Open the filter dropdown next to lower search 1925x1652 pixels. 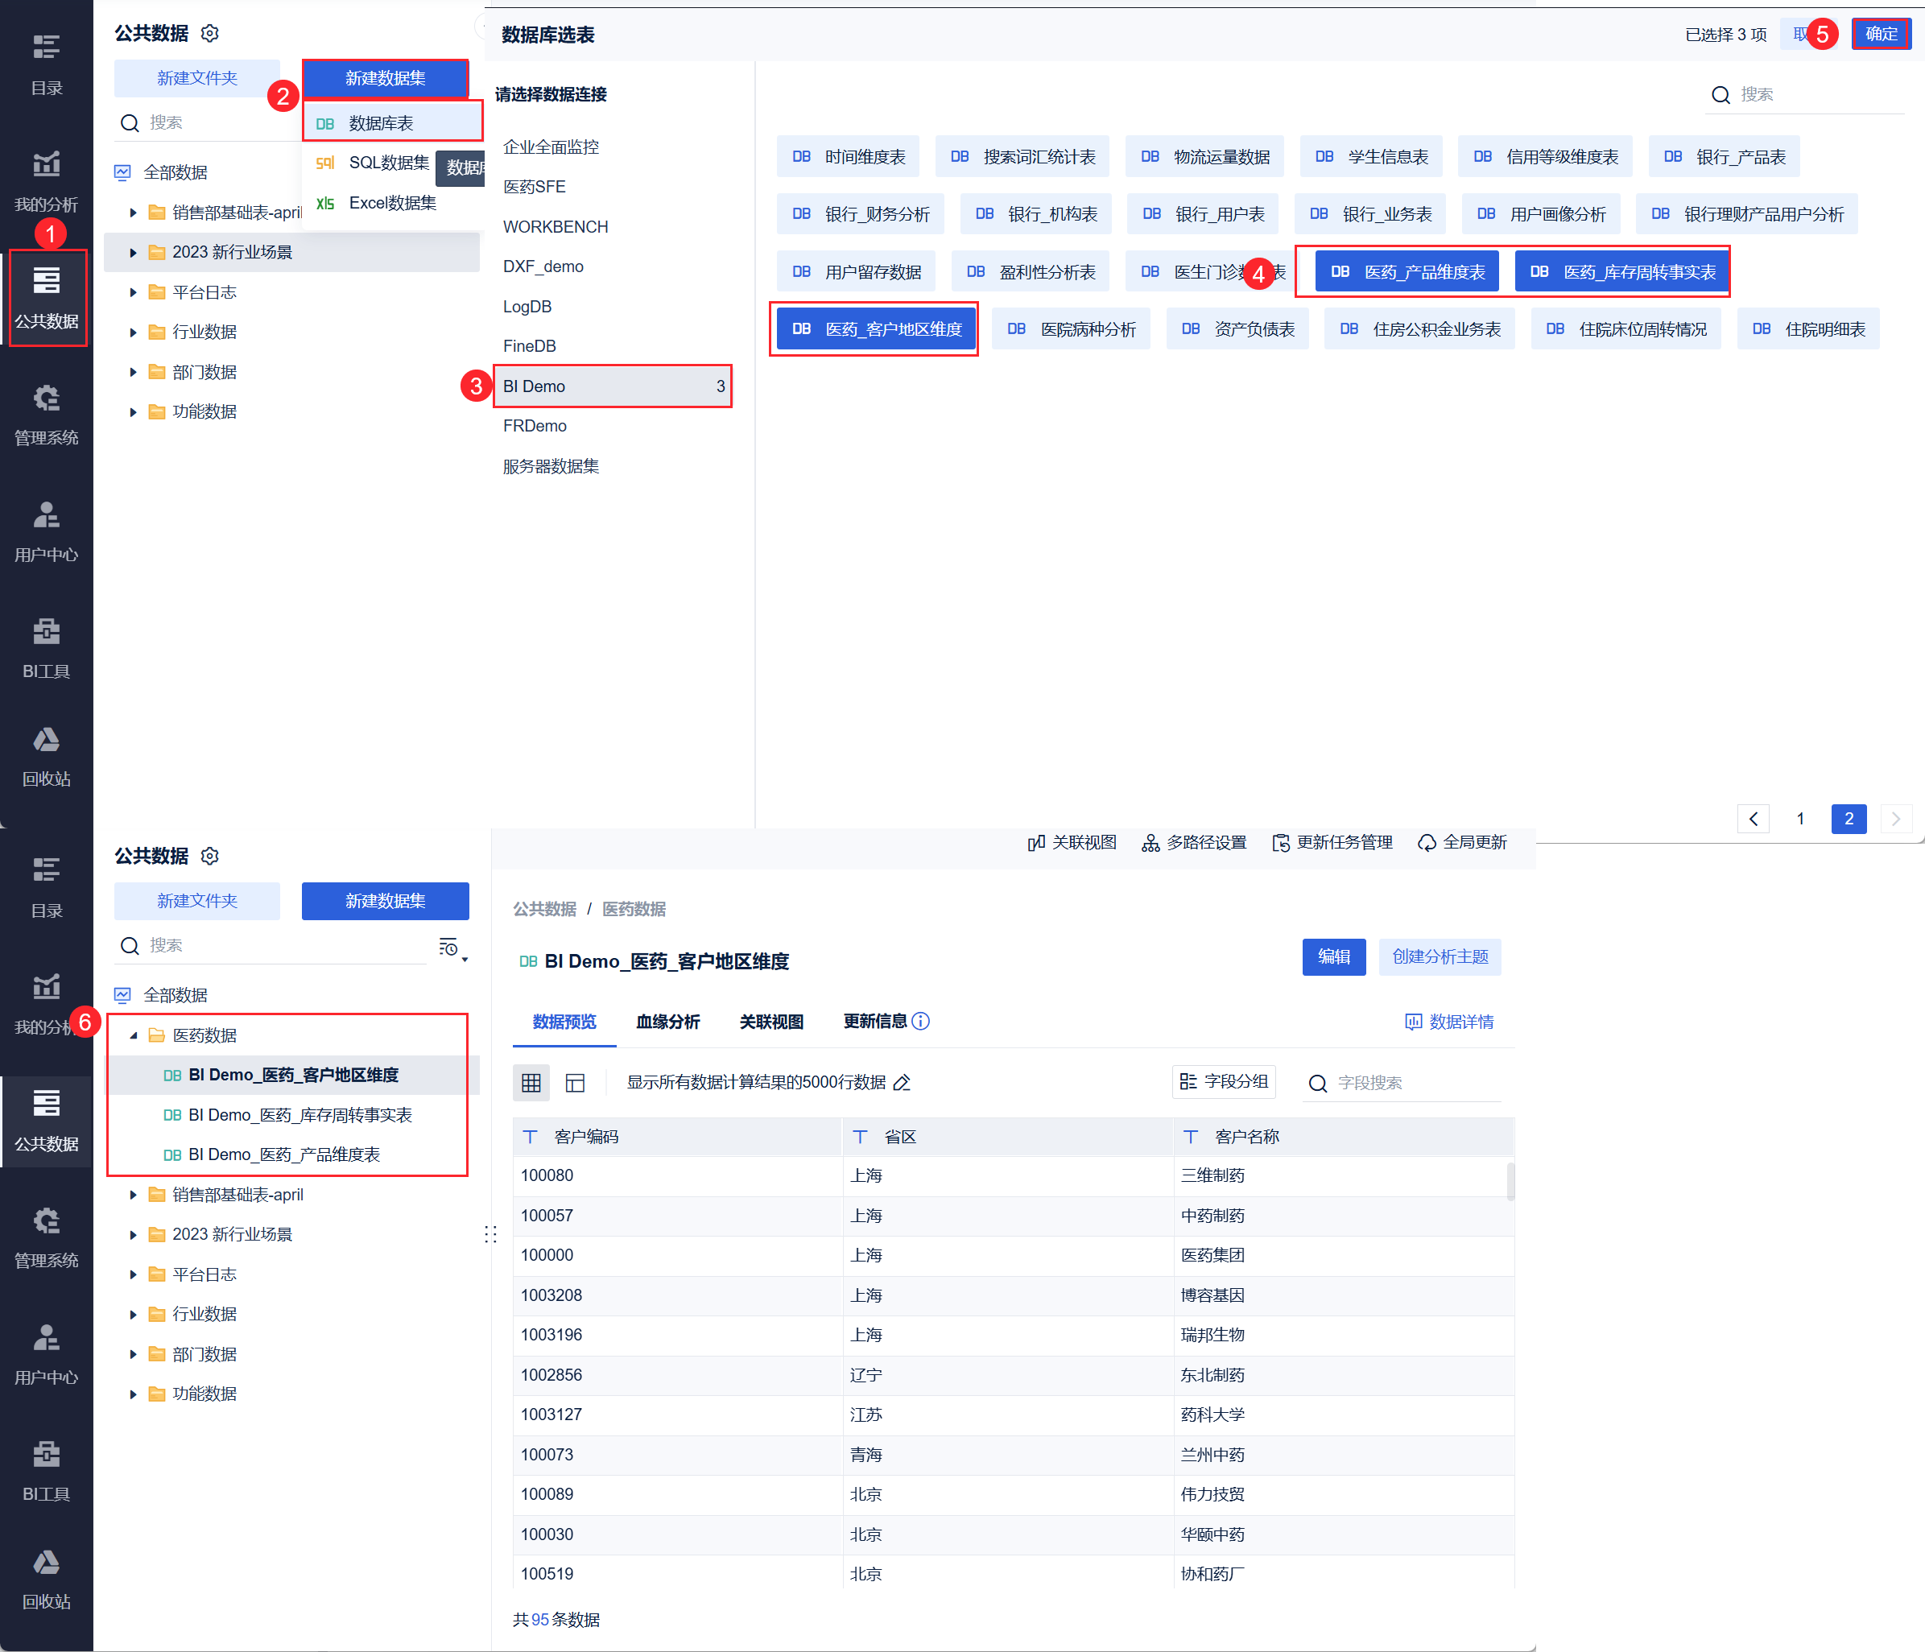[452, 948]
